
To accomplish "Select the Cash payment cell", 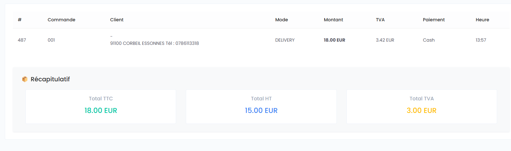I will click(429, 40).
